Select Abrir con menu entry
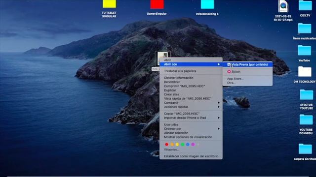 point(191,64)
